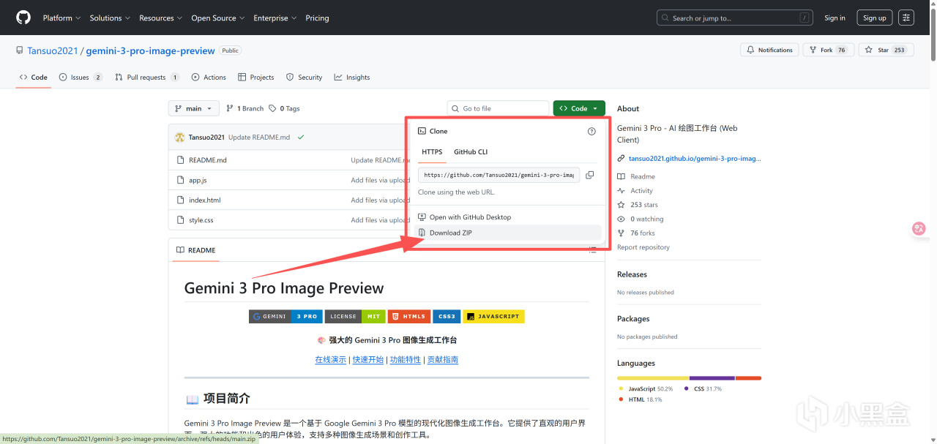Viewport: 937px width, 444px height.
Task: Select the GitHub CLI clone tab
Action: pyautogui.click(x=471, y=152)
